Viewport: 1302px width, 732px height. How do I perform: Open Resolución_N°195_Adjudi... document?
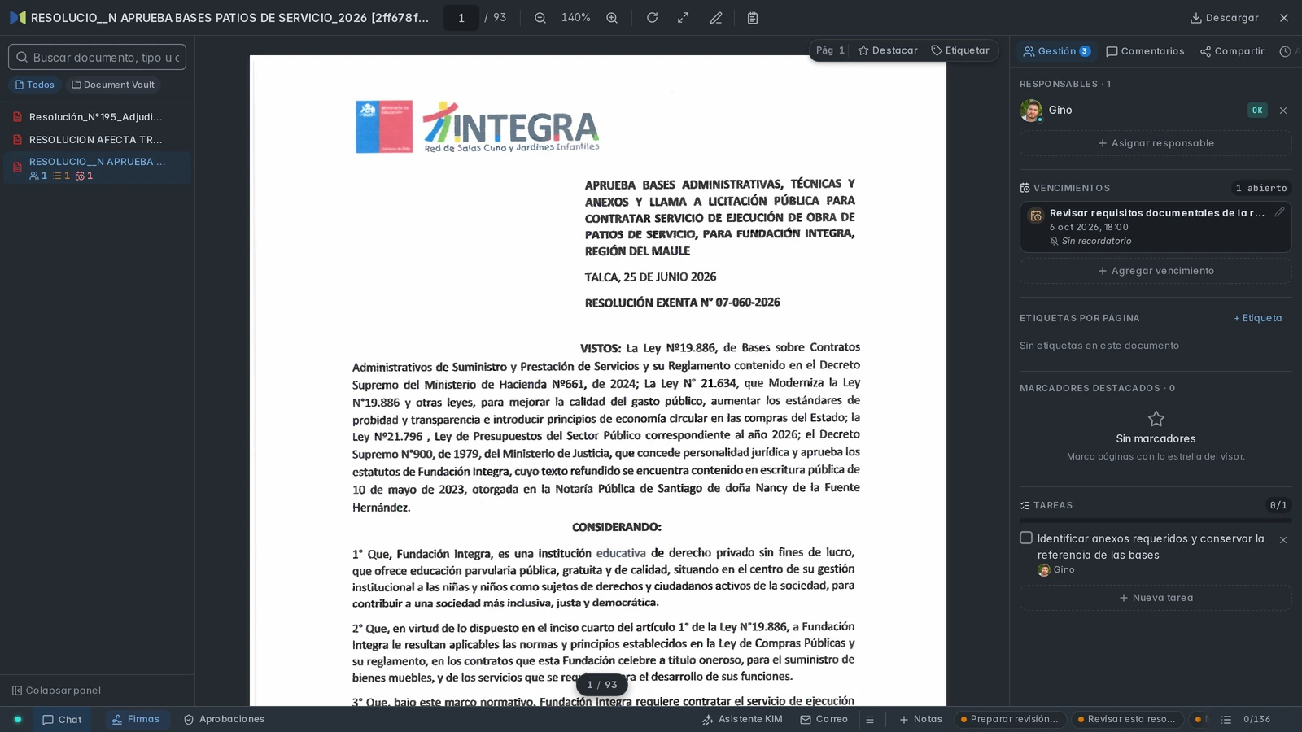[x=96, y=117]
